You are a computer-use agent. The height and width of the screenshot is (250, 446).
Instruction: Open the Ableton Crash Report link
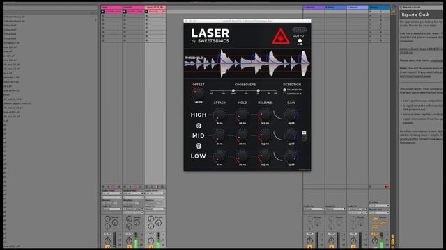click(421, 51)
